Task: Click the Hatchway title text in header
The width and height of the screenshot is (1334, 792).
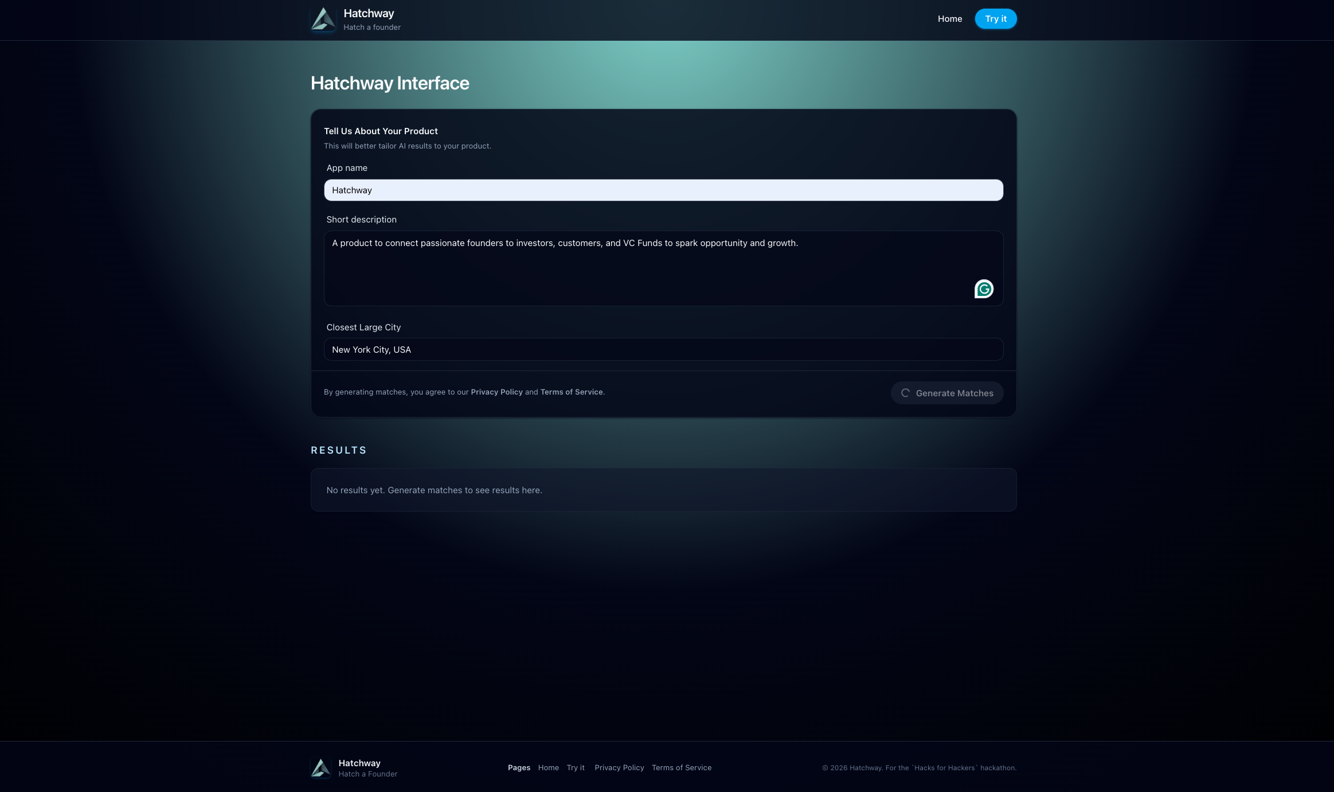Action: click(x=369, y=13)
